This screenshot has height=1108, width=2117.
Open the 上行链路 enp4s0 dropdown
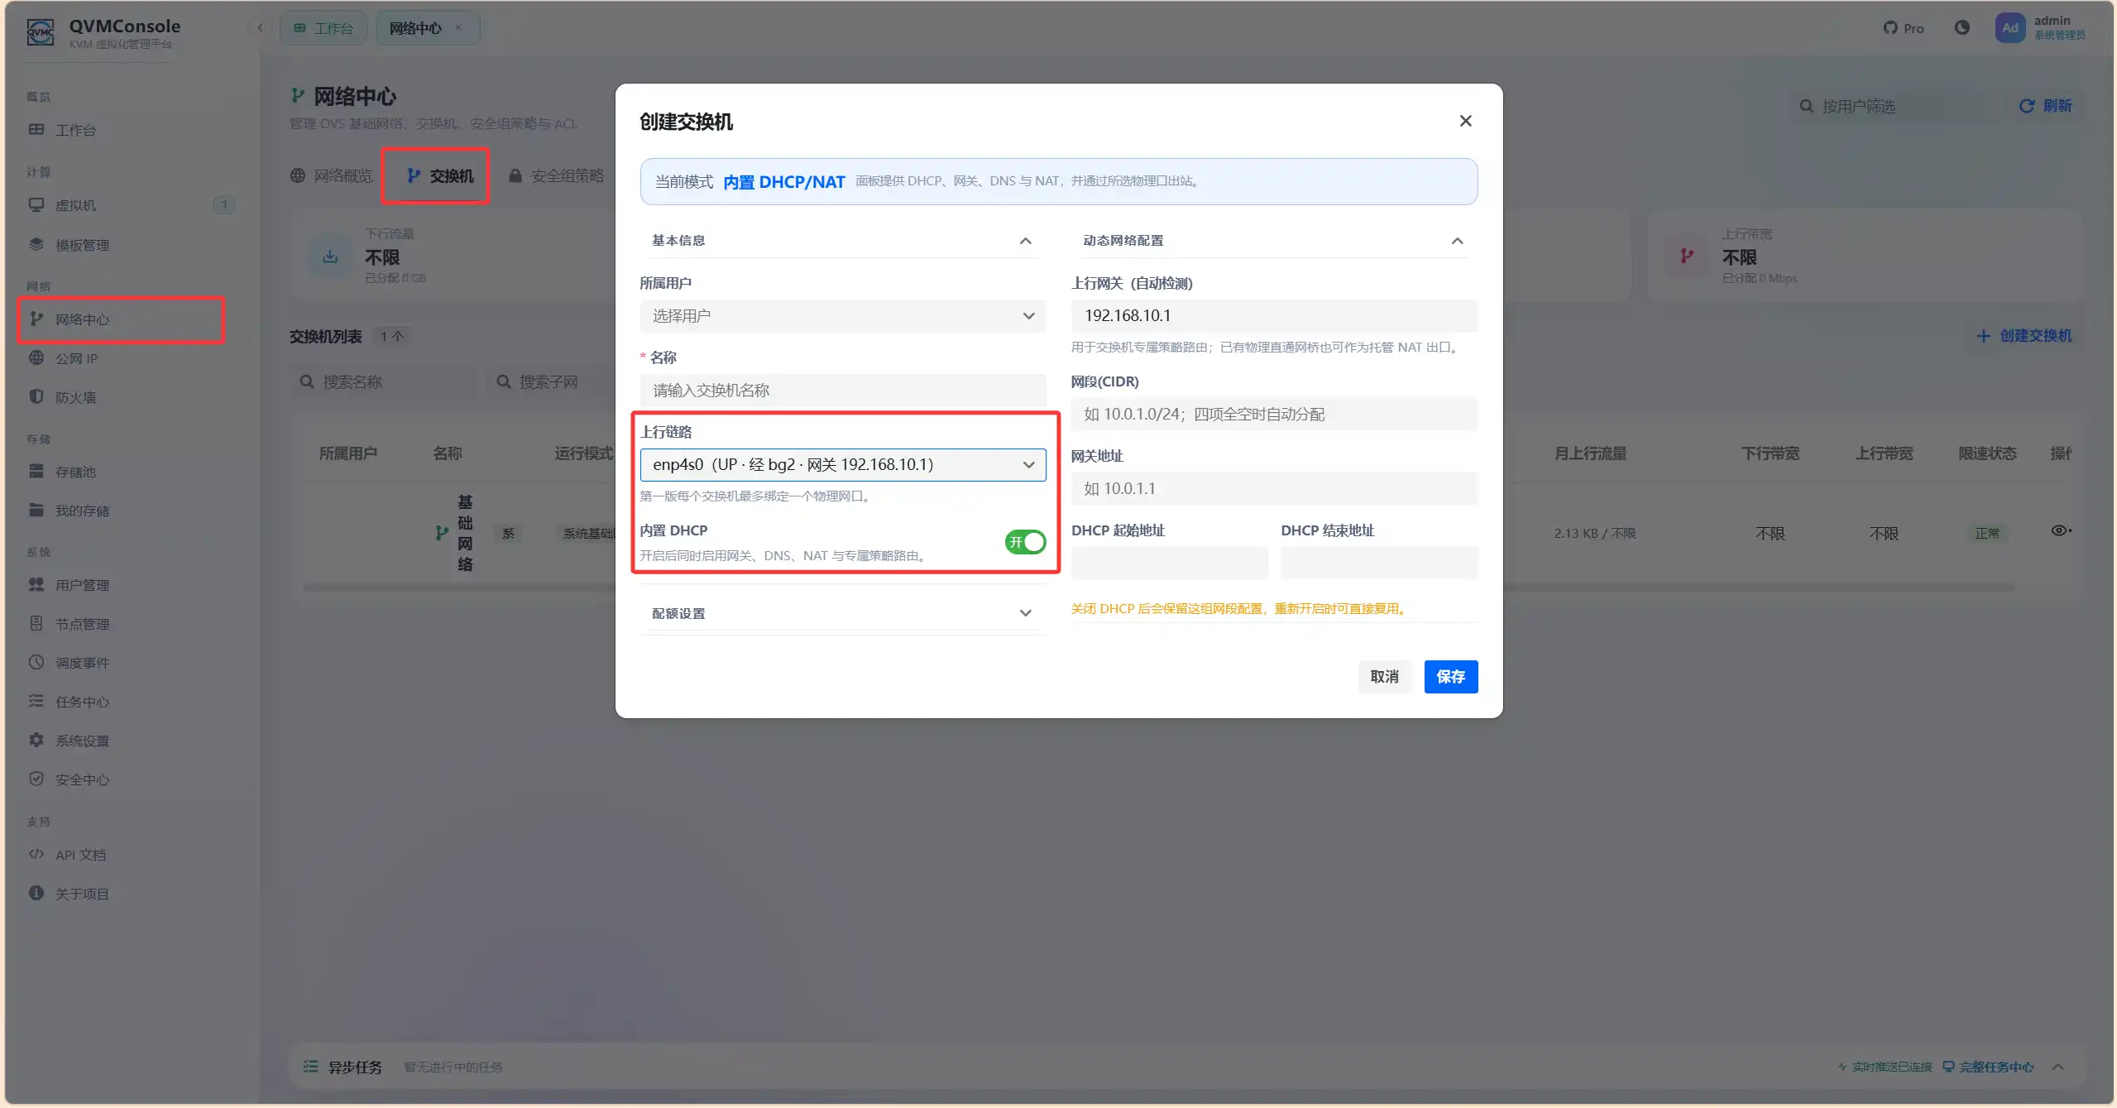coord(842,465)
